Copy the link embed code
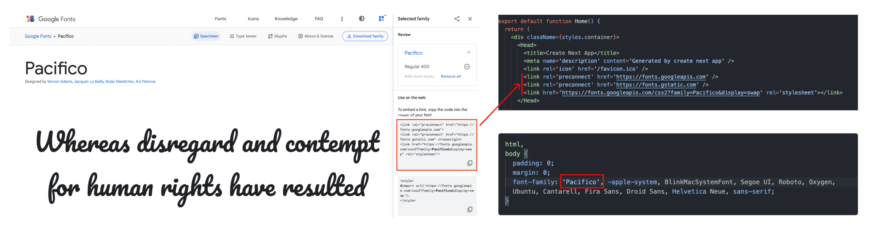This screenshot has width=873, height=231. (470, 163)
